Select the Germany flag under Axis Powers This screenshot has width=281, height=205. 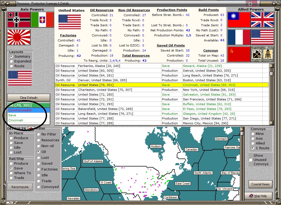point(19,20)
